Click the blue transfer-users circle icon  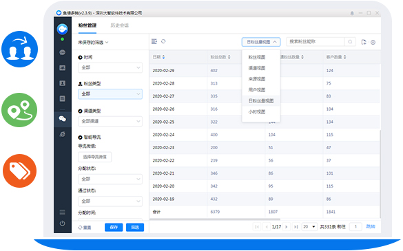[x=19, y=49]
